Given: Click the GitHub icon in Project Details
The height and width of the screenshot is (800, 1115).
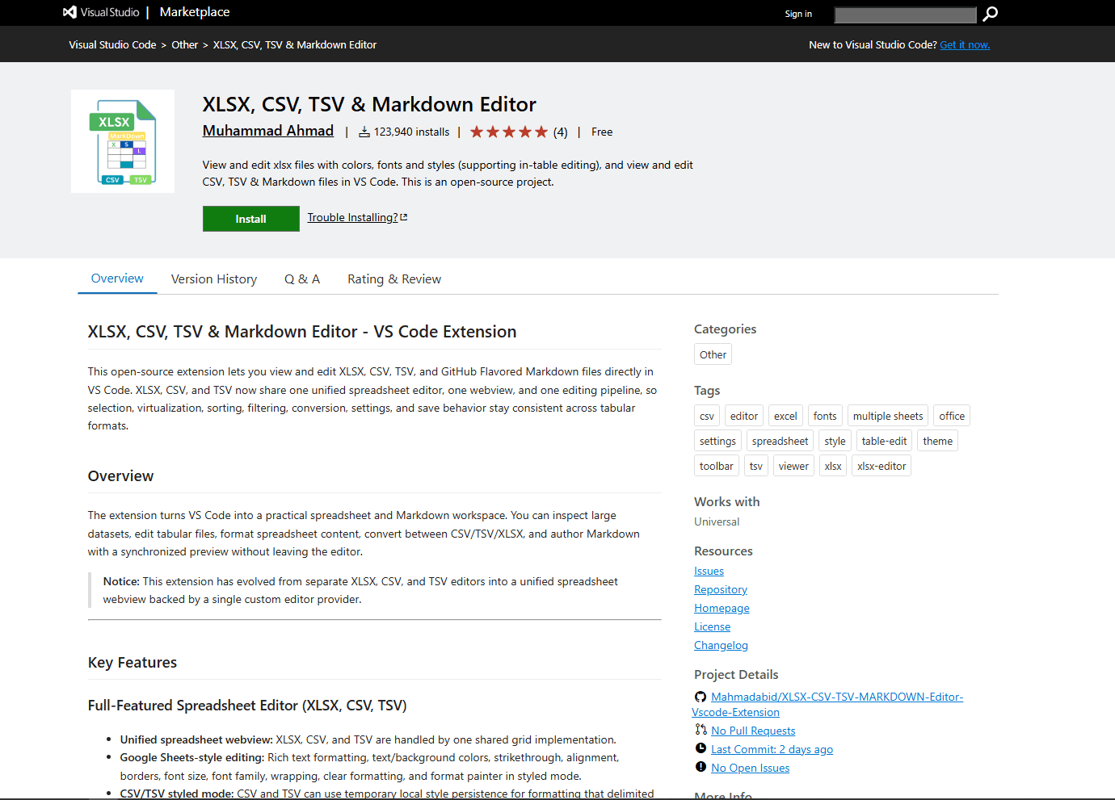Looking at the screenshot, I should (x=701, y=697).
